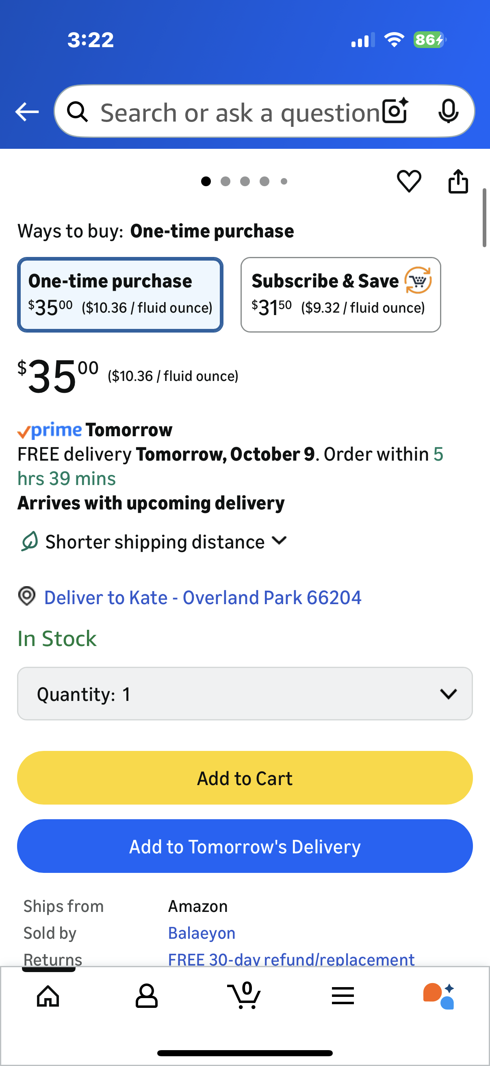The width and height of the screenshot is (490, 1066).
Task: Select One-time purchase option
Action: 120,295
